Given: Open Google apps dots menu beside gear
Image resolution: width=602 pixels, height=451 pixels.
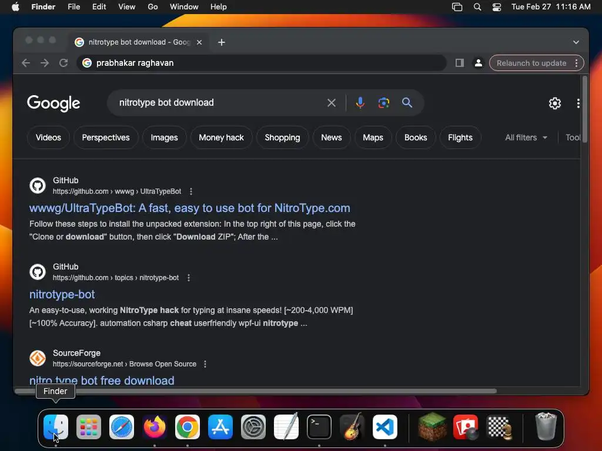Looking at the screenshot, I should coord(578,103).
